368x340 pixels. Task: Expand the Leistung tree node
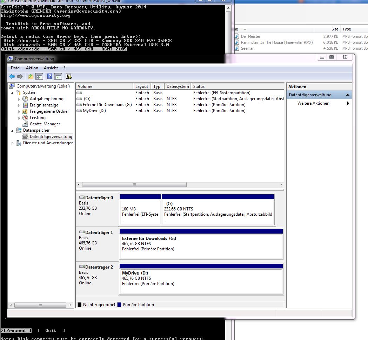19,118
